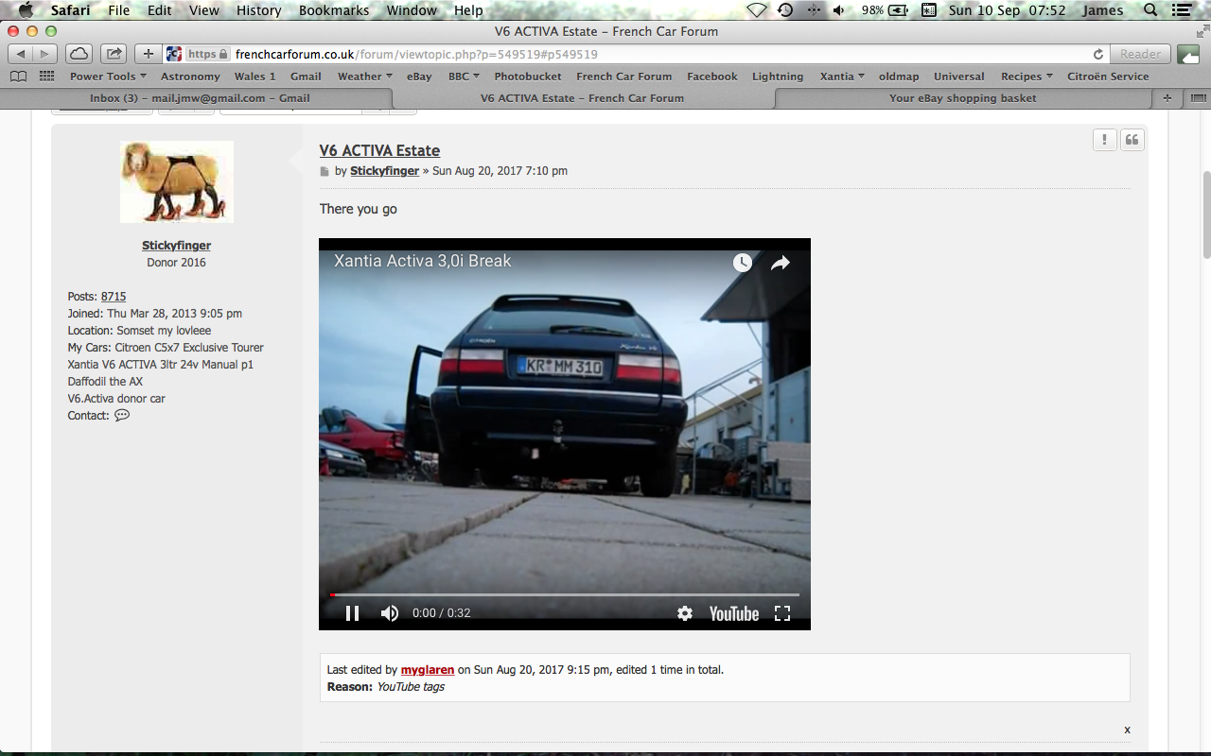The width and height of the screenshot is (1211, 756).
Task: Expand the Weather bookmarks folder
Action: pos(365,77)
